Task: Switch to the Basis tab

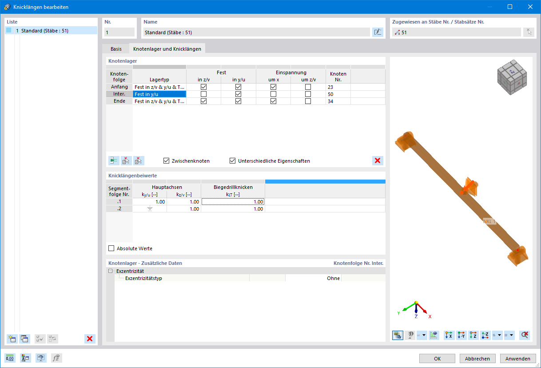Action: [x=116, y=49]
